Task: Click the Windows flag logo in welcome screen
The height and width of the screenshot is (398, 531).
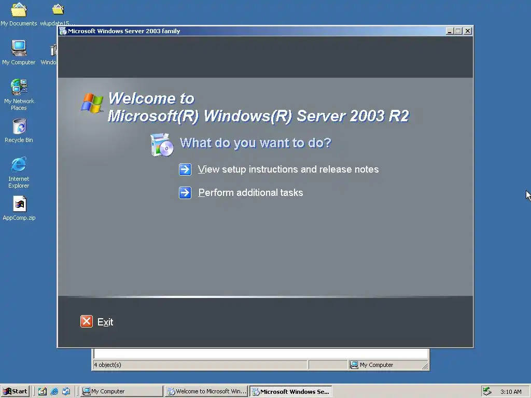Action: (x=92, y=103)
